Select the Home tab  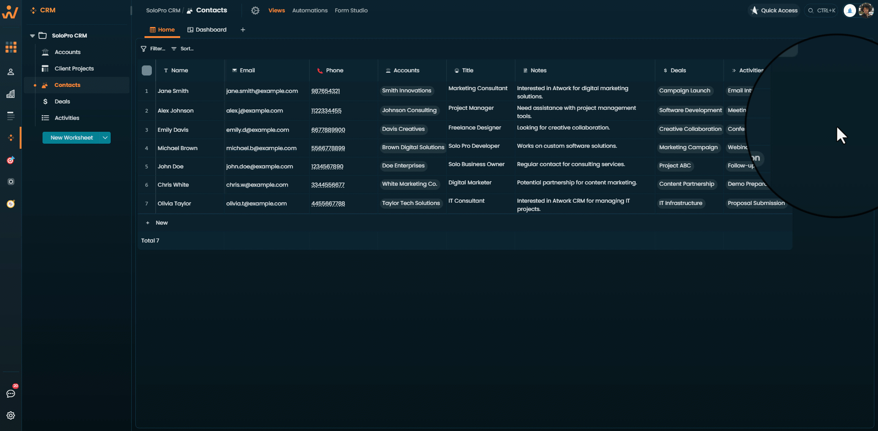162,30
